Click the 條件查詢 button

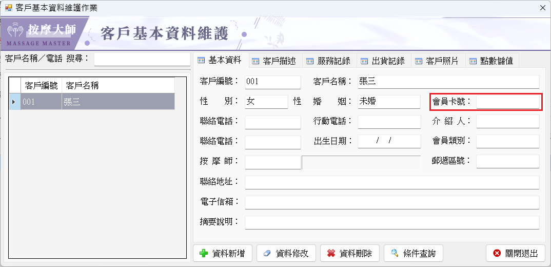coord(414,253)
